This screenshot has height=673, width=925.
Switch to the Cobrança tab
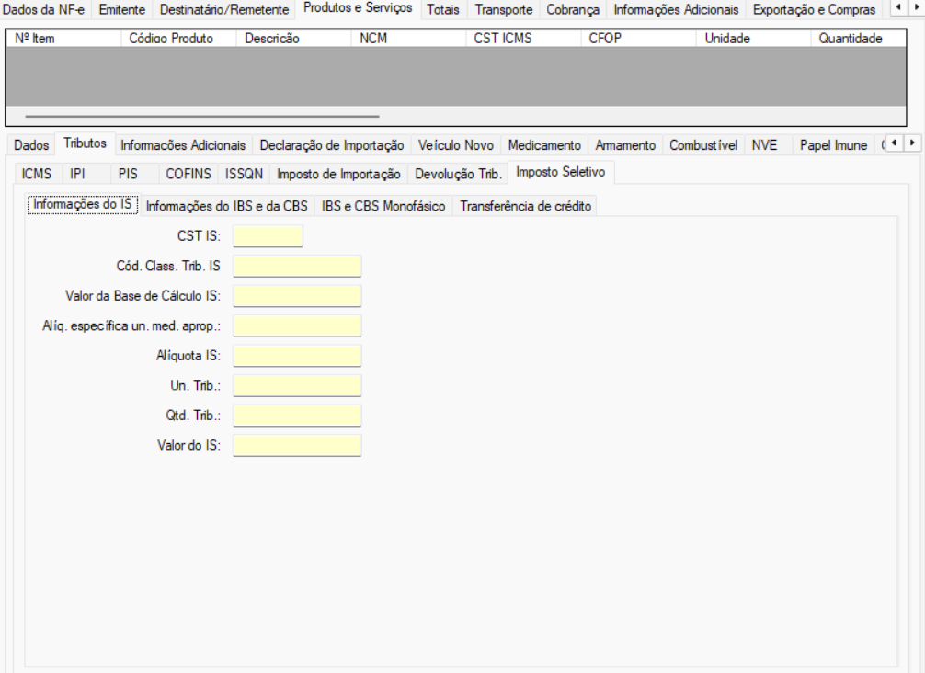coord(573,9)
